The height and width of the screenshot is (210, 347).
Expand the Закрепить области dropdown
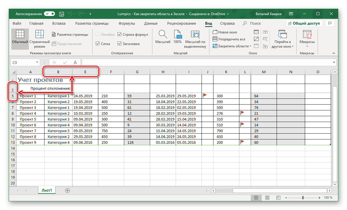click(250, 46)
